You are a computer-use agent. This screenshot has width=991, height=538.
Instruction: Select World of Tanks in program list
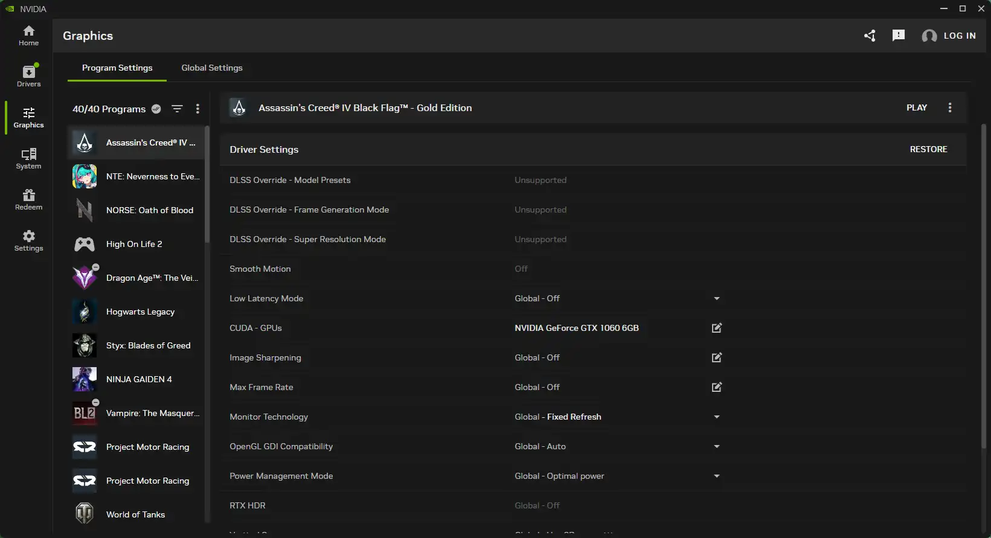click(136, 514)
